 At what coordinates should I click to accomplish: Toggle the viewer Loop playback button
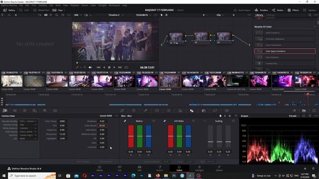pos(126,68)
